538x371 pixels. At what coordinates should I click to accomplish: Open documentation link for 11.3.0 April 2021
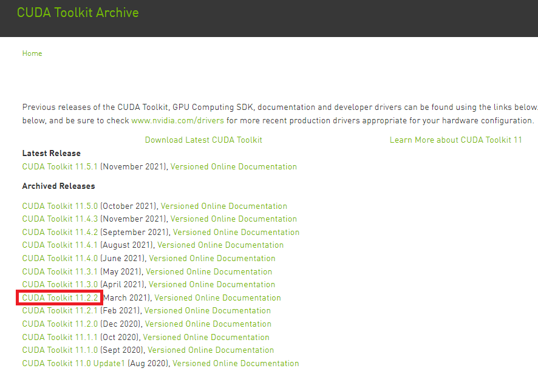pos(212,285)
